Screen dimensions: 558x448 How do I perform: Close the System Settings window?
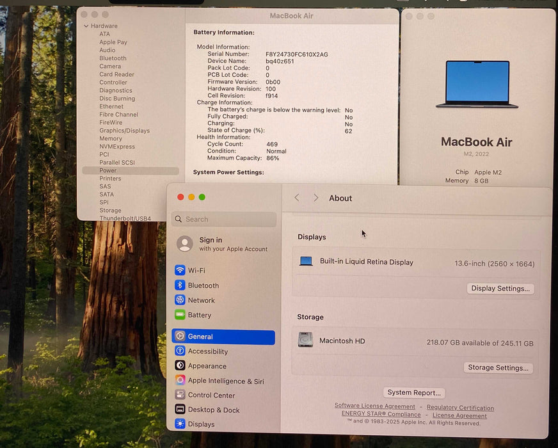tap(180, 197)
